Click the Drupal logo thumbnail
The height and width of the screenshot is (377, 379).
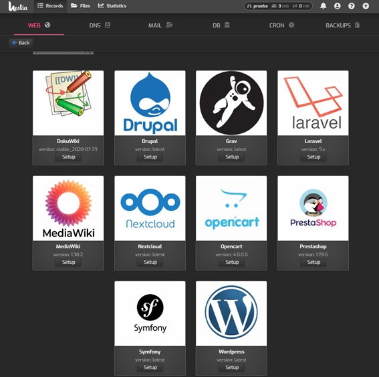click(x=150, y=103)
